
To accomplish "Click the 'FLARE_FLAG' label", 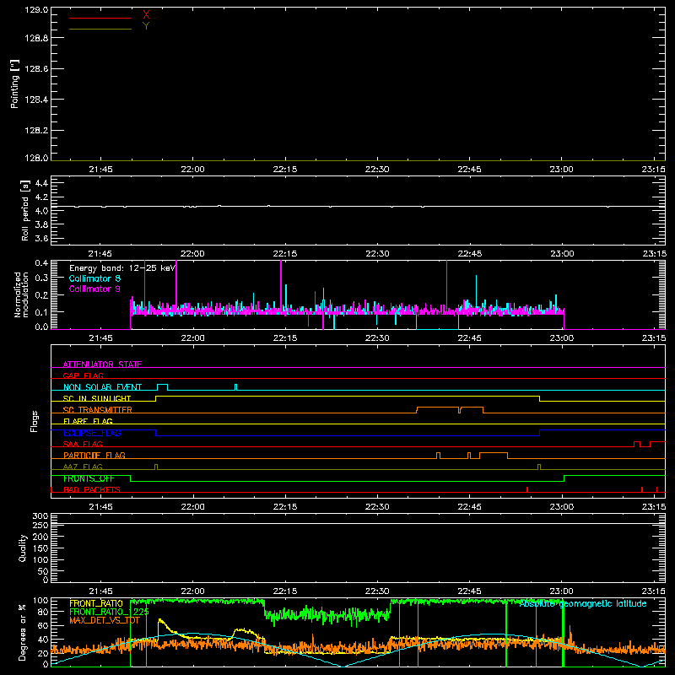I will (88, 421).
